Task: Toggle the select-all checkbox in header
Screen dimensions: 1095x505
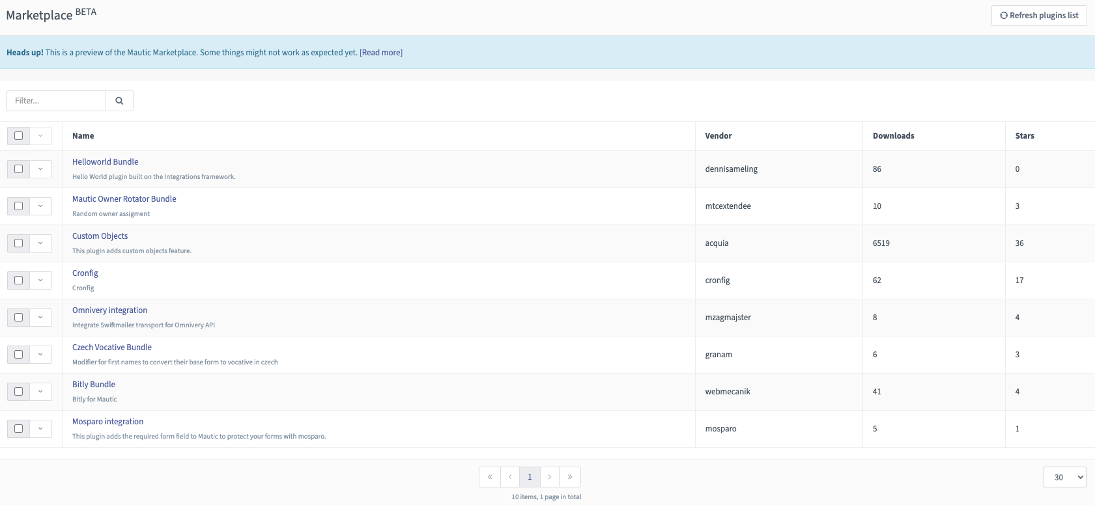Action: coord(18,136)
